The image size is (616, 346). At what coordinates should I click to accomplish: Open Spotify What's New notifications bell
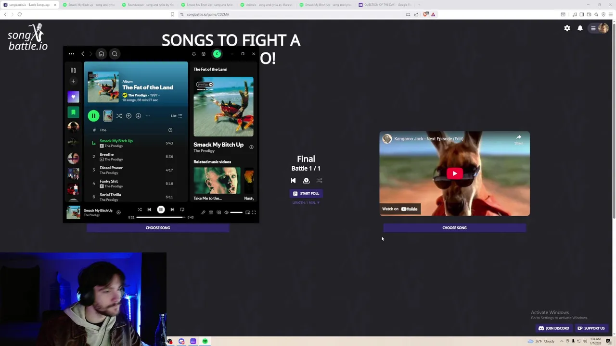pyautogui.click(x=194, y=54)
